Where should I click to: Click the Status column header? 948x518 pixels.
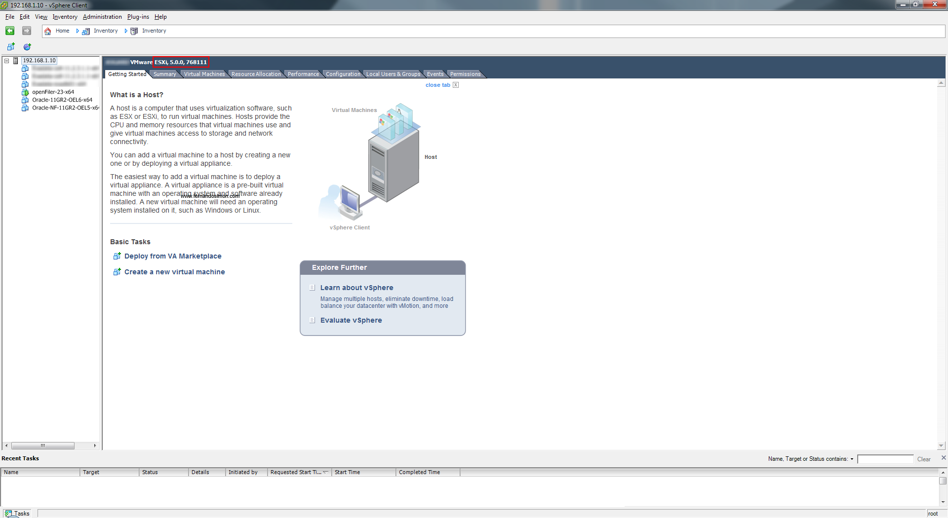[164, 472]
